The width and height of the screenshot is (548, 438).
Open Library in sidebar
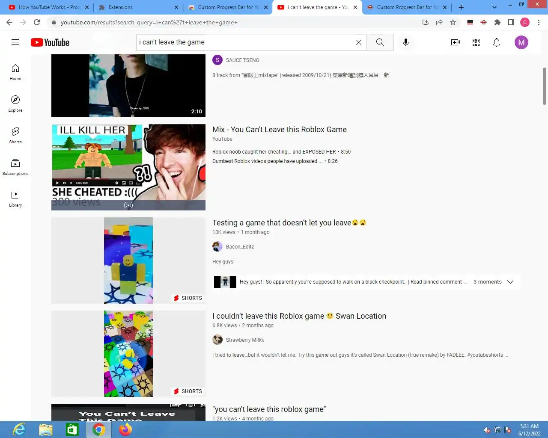tap(15, 199)
